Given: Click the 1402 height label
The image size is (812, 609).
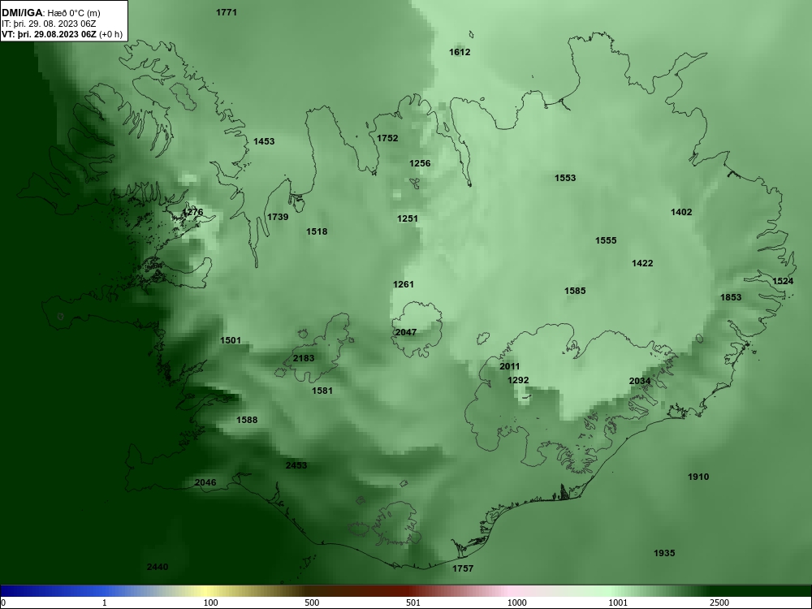Looking at the screenshot, I should pyautogui.click(x=681, y=212).
